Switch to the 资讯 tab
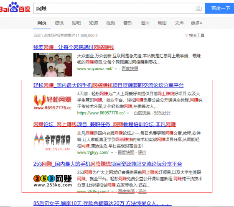Image resolution: width=234 pixels, height=207 pixels. point(59,23)
